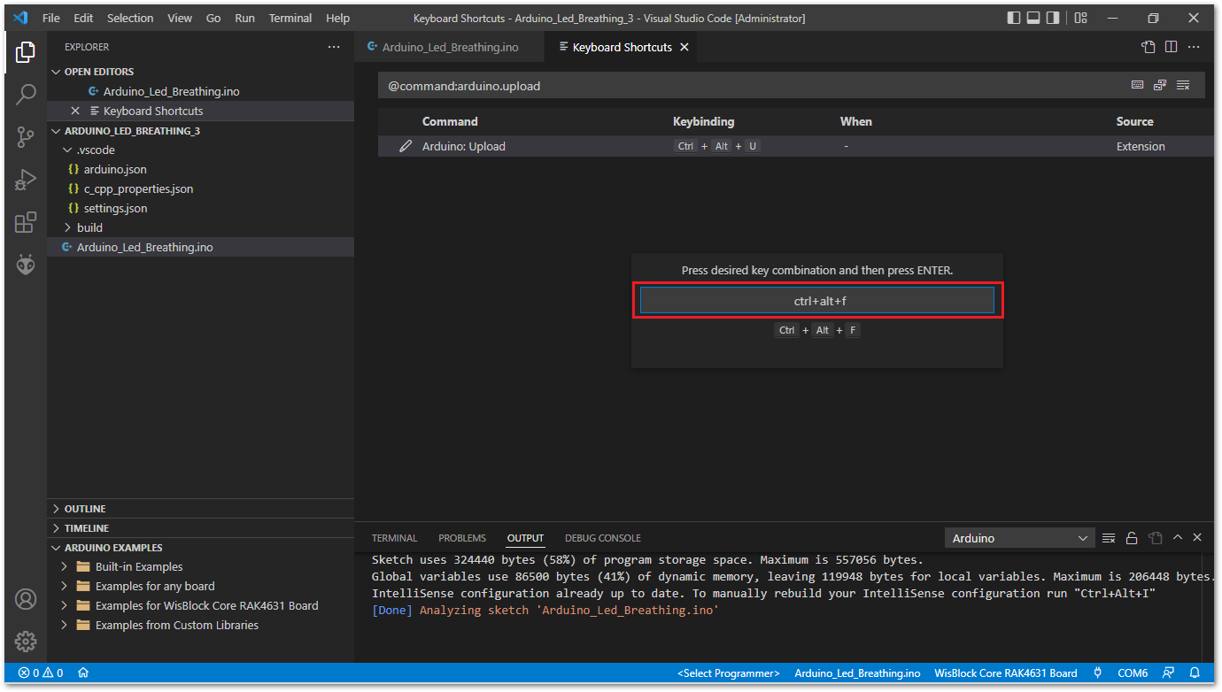This screenshot has width=1222, height=692.
Task: Open the Terminal menu
Action: (x=290, y=18)
